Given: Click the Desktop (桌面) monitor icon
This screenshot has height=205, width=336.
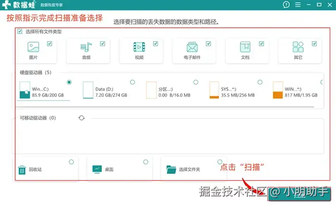Looking at the screenshot, I should click(x=97, y=169).
